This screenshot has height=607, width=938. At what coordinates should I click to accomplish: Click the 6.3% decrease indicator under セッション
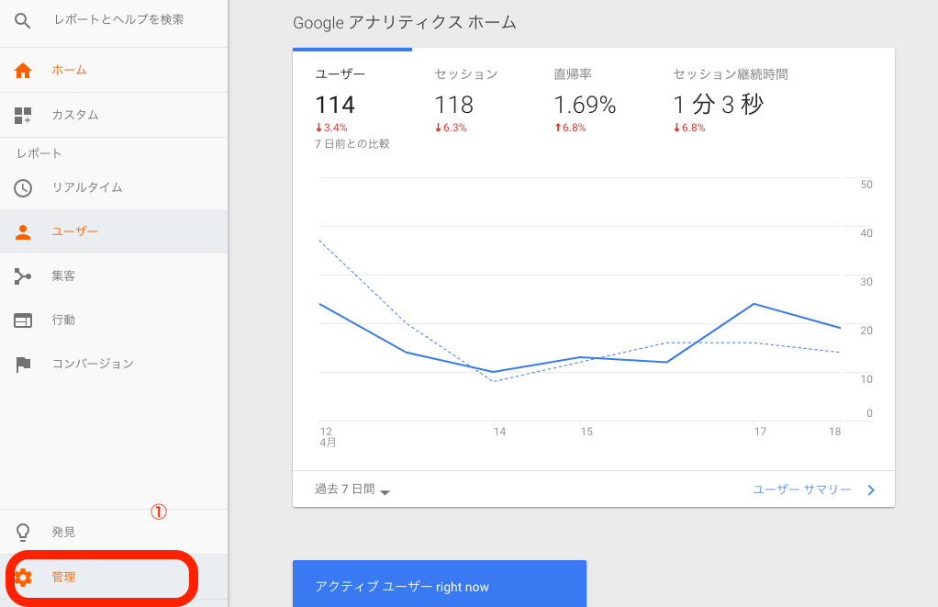point(451,128)
